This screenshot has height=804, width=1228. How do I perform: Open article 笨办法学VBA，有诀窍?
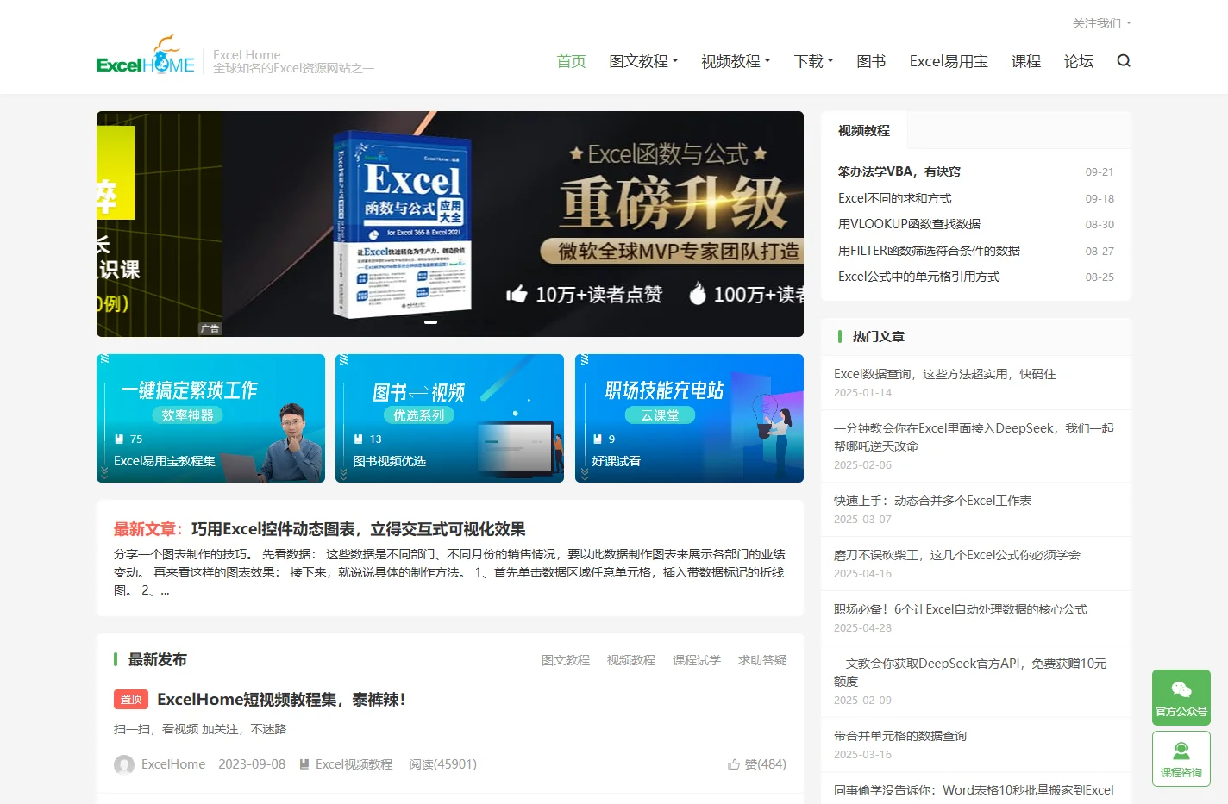899,171
